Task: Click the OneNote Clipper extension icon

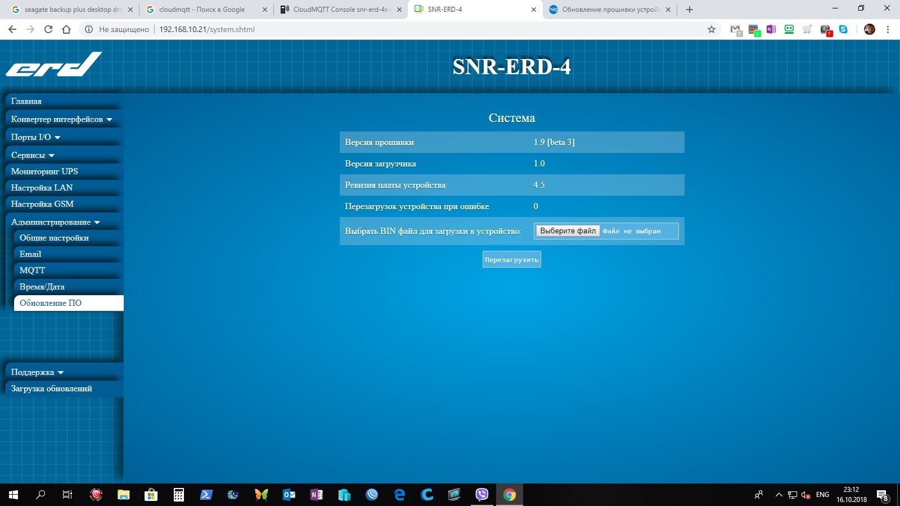Action: pos(771,29)
